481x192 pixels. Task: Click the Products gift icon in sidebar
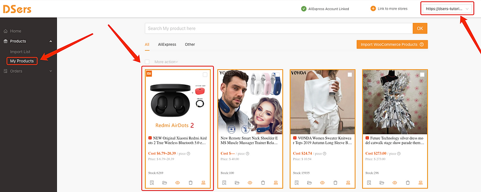pyautogui.click(x=5, y=41)
